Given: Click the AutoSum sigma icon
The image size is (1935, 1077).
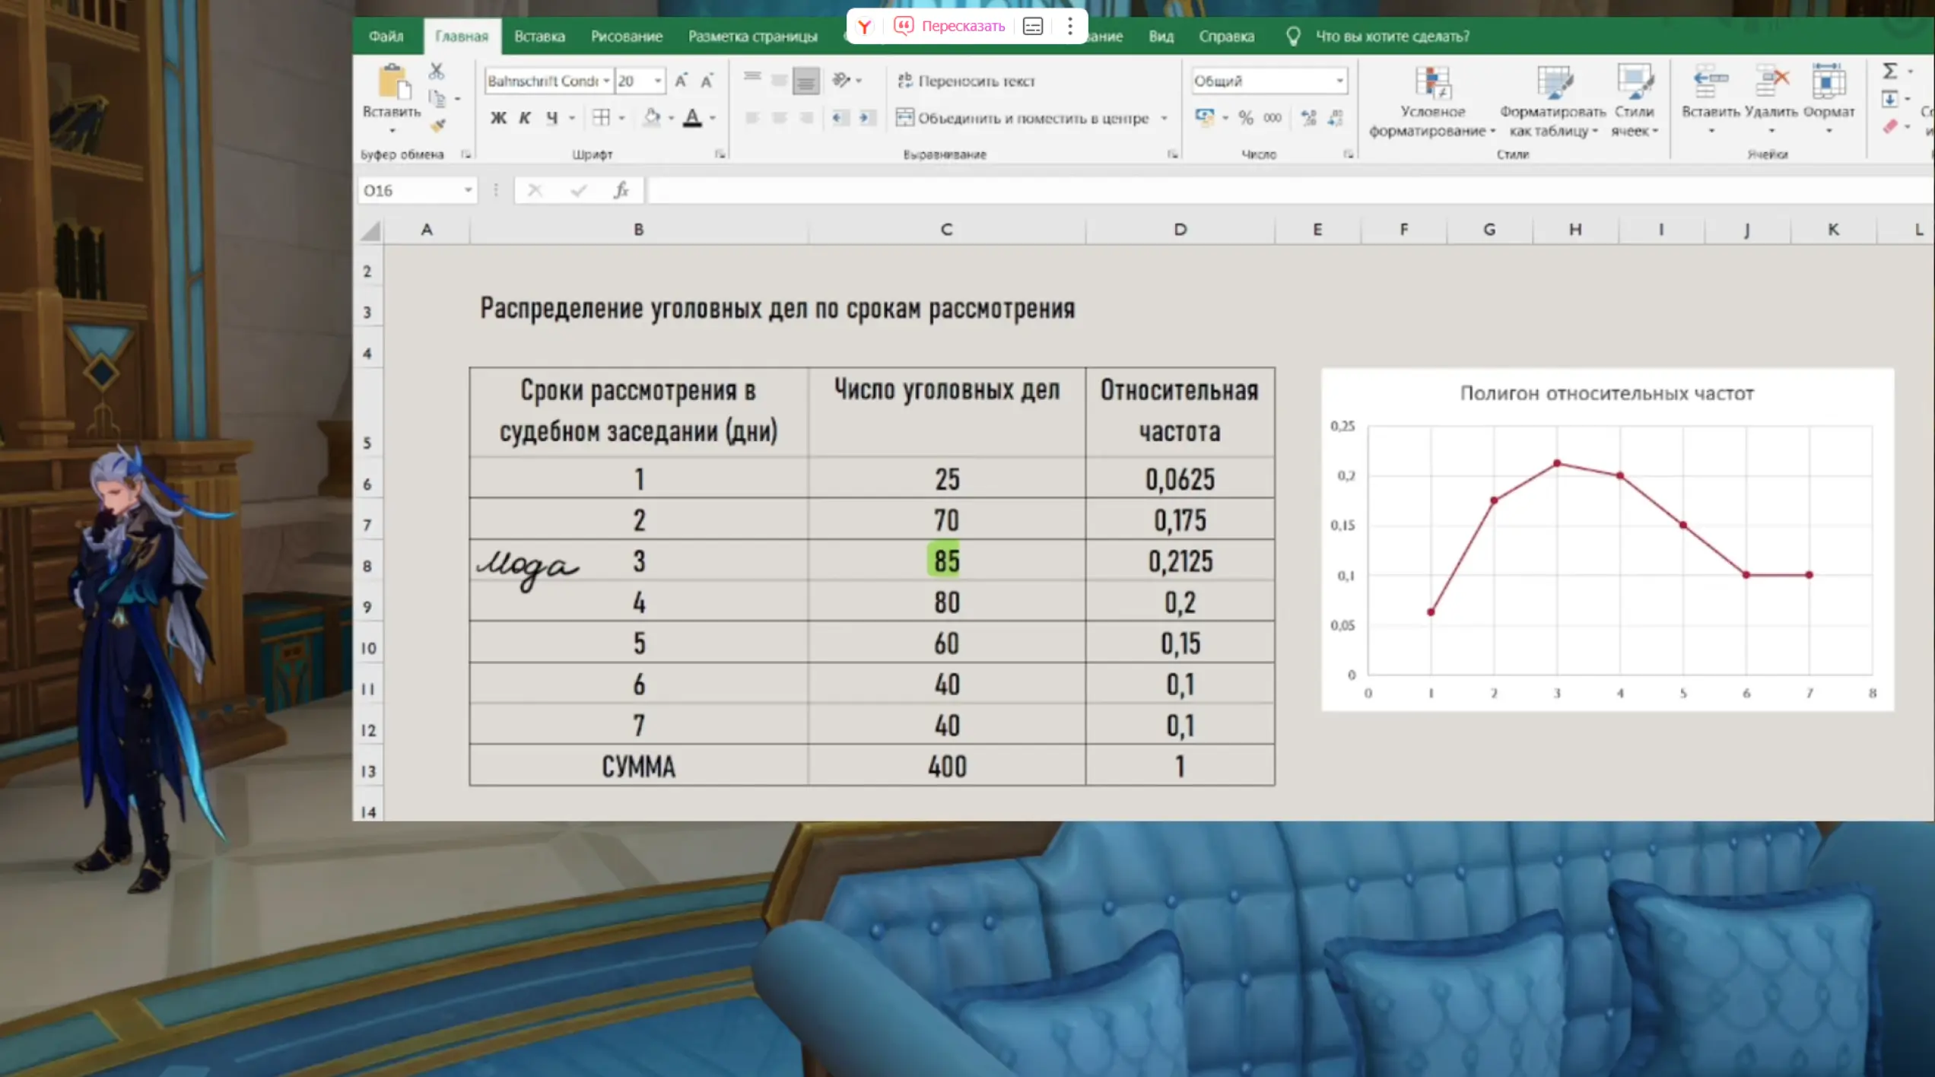Looking at the screenshot, I should [1889, 71].
